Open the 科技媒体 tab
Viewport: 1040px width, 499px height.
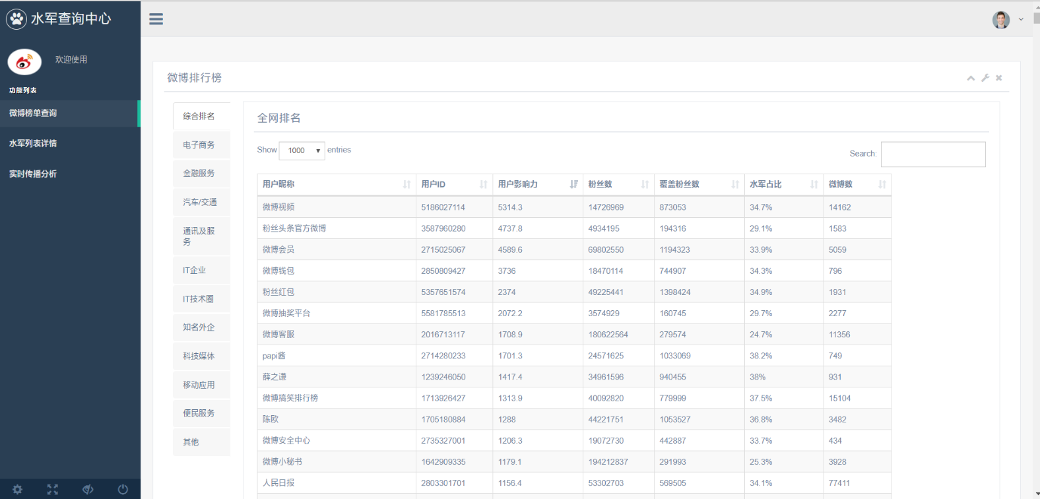pyautogui.click(x=201, y=356)
